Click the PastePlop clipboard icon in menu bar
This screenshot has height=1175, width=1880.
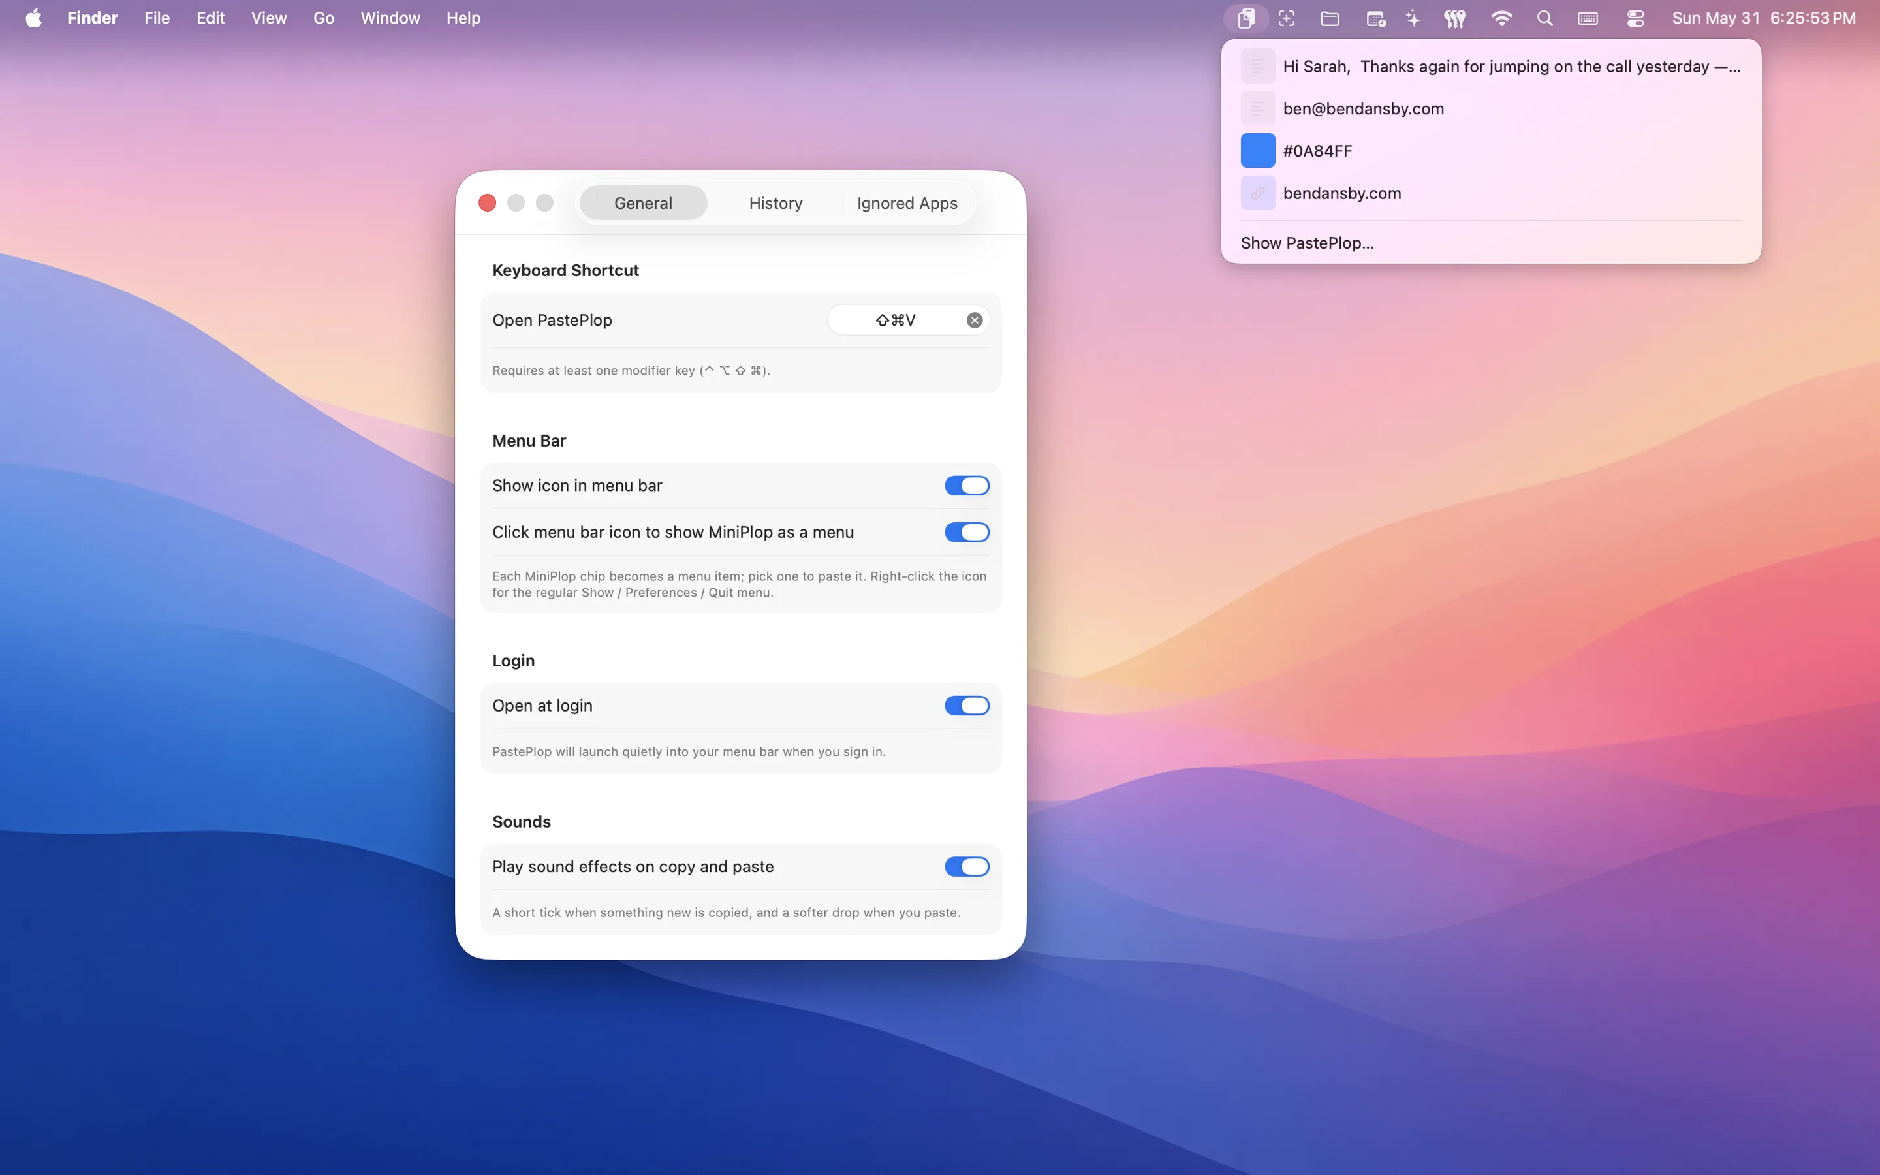(1246, 18)
